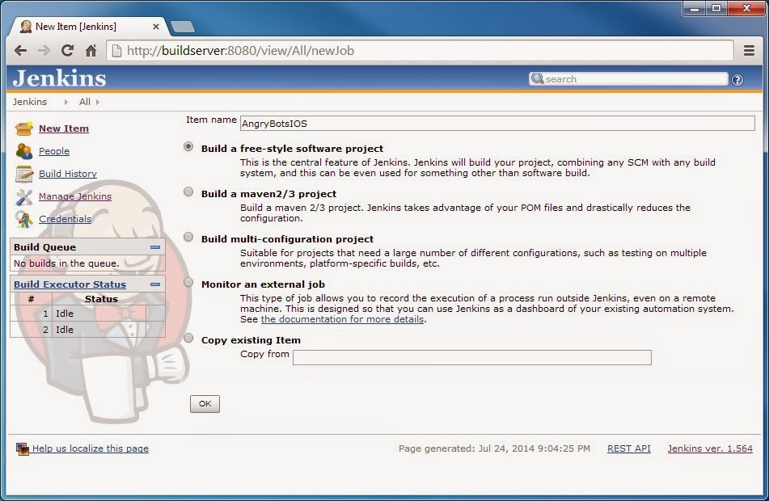
Task: Click the Item name input field
Action: point(497,123)
